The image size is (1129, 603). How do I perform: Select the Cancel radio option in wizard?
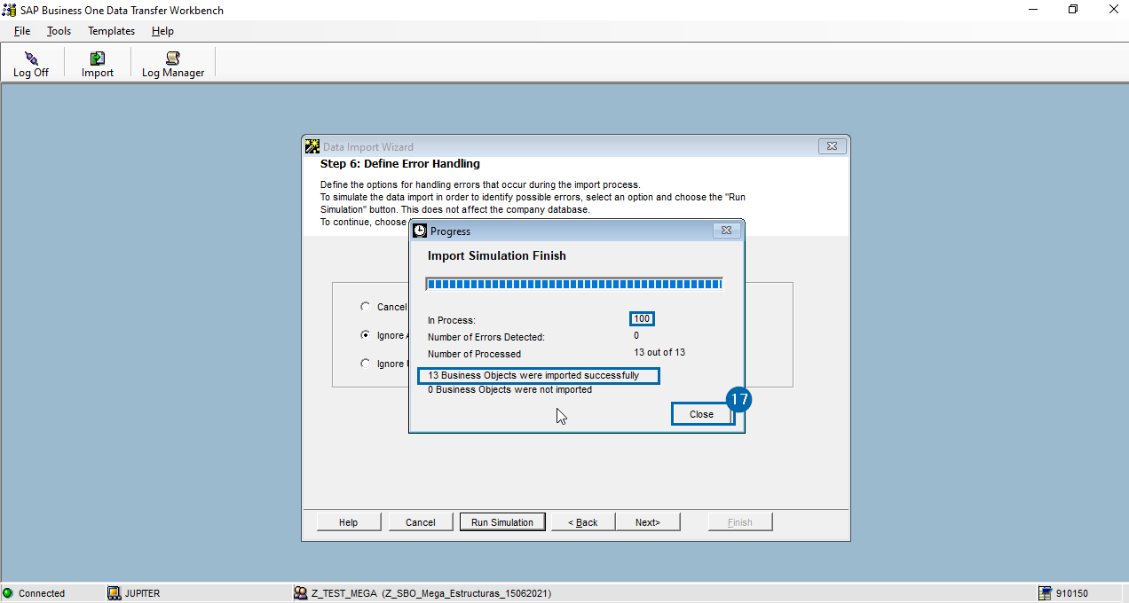point(366,307)
